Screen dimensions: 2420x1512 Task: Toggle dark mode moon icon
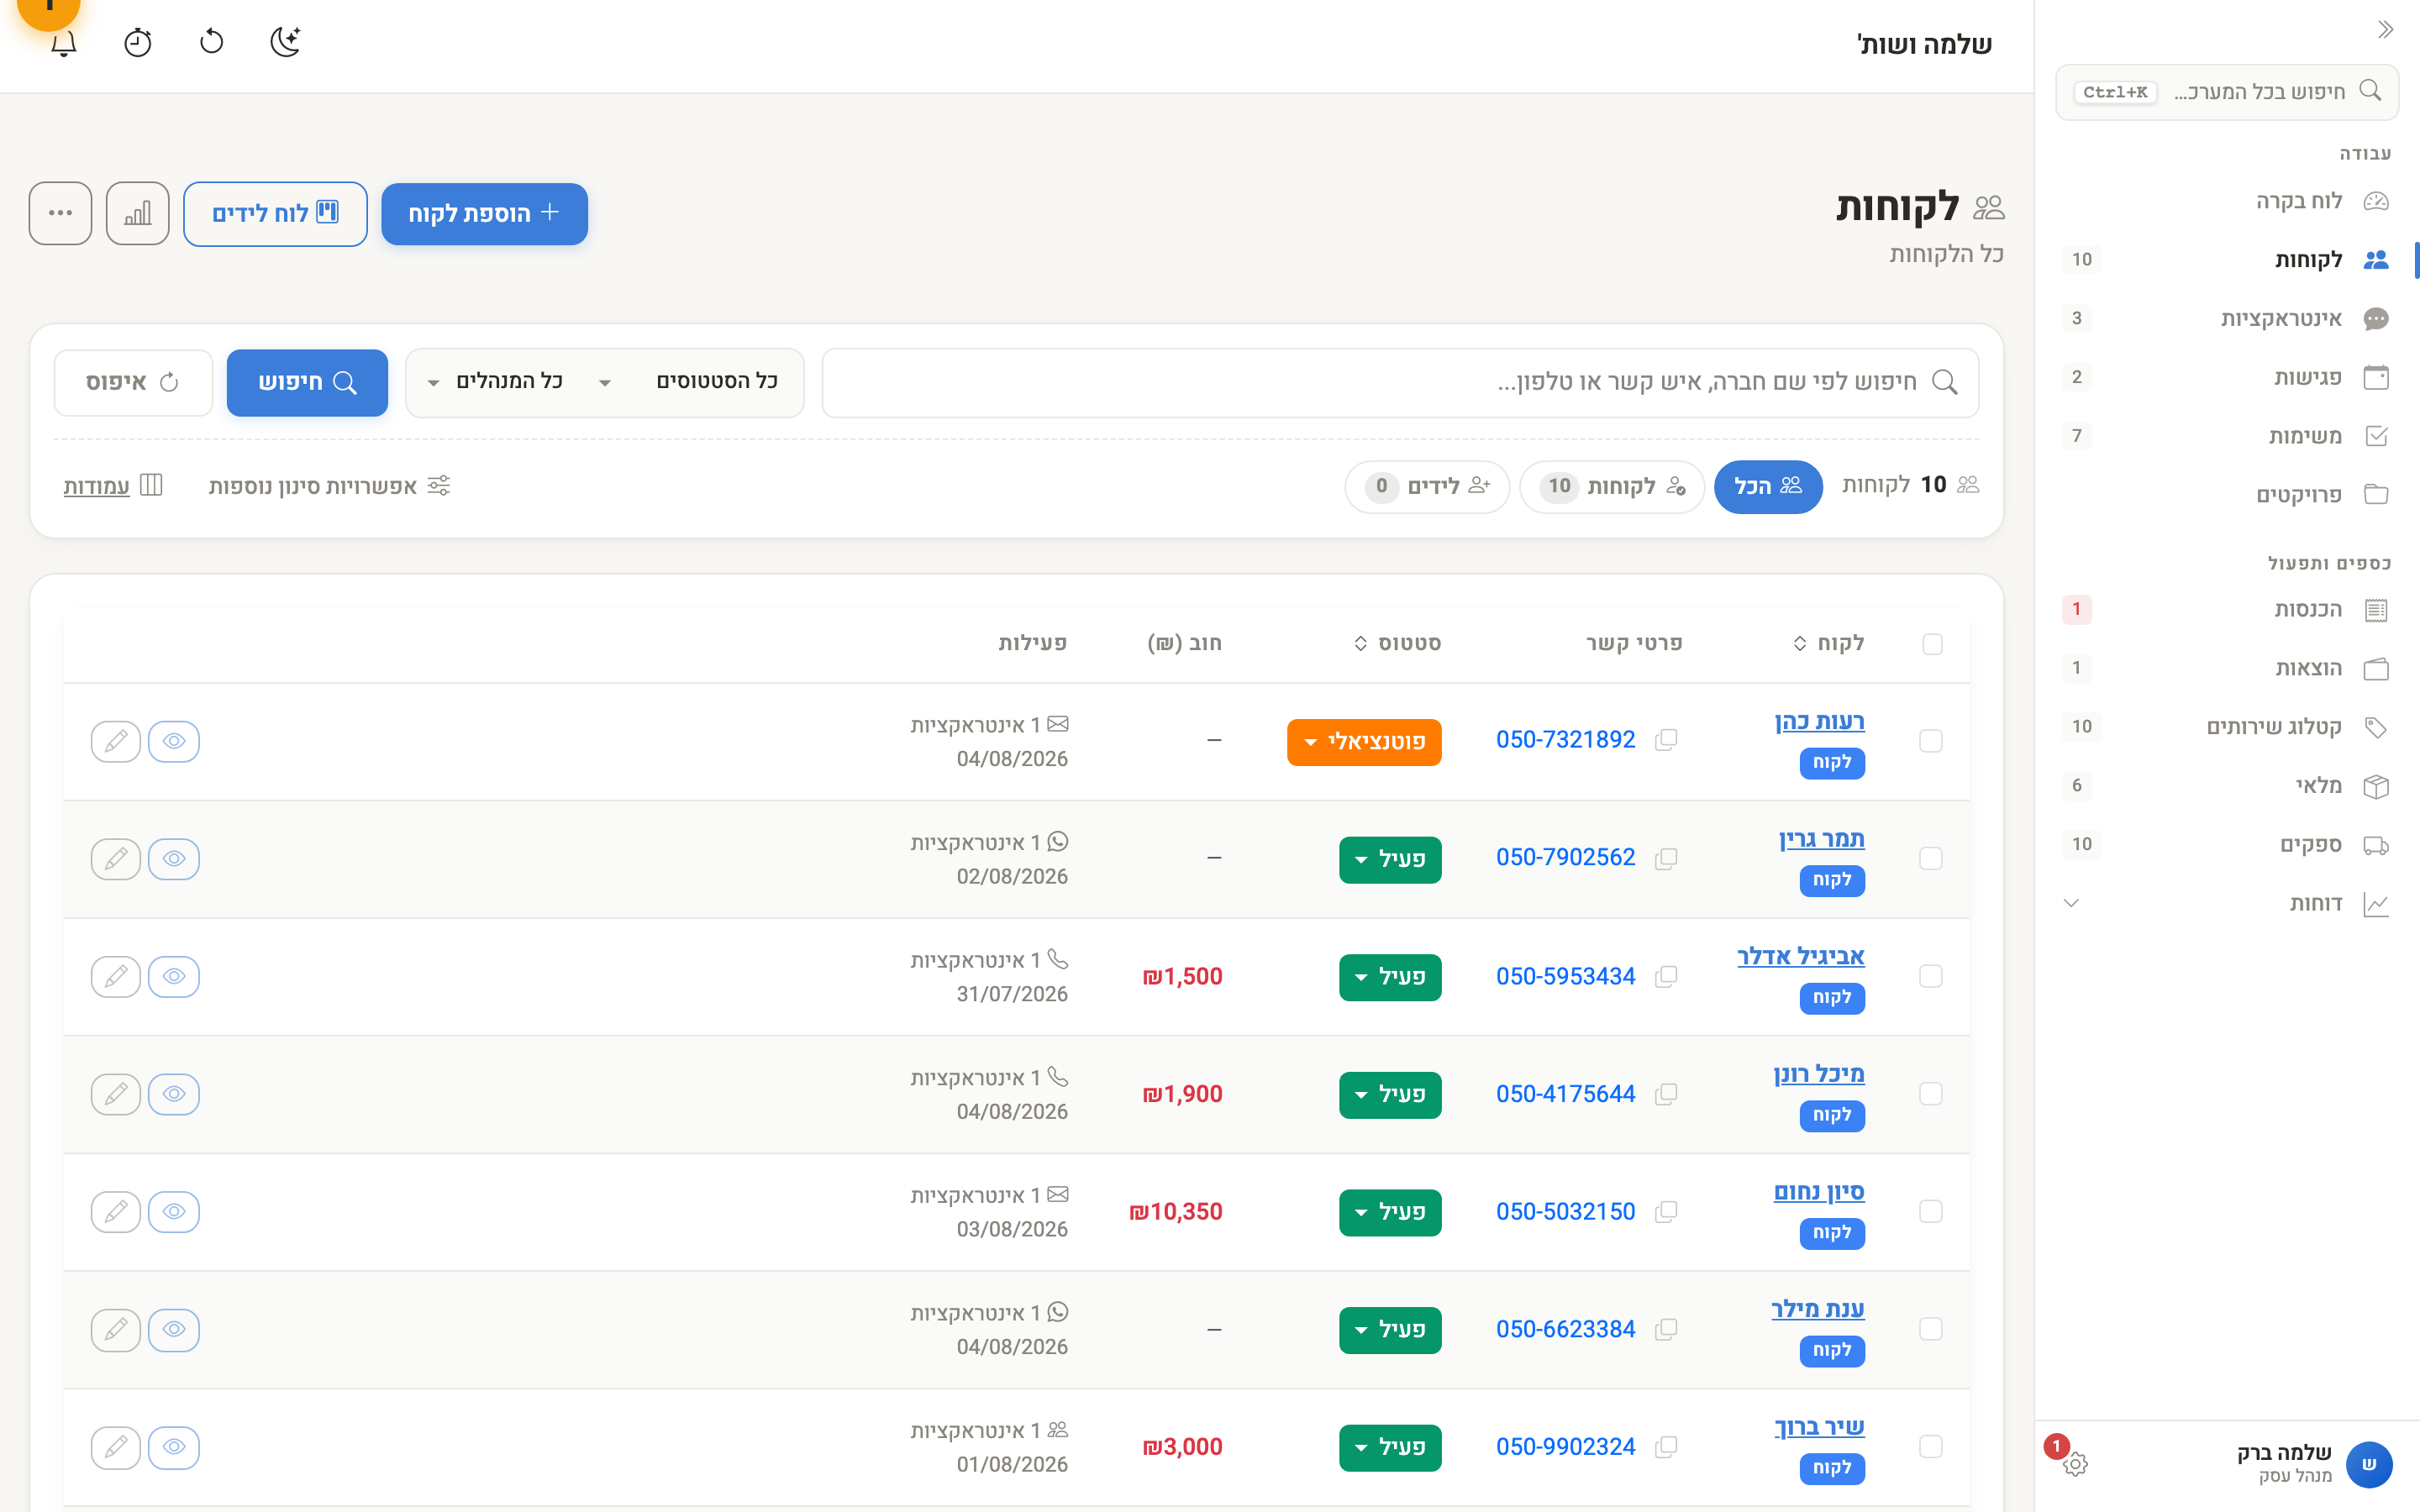[x=286, y=42]
